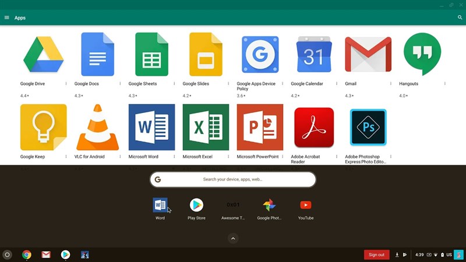Open the hamburger menu beside Apps
The height and width of the screenshot is (262, 466).
click(7, 17)
